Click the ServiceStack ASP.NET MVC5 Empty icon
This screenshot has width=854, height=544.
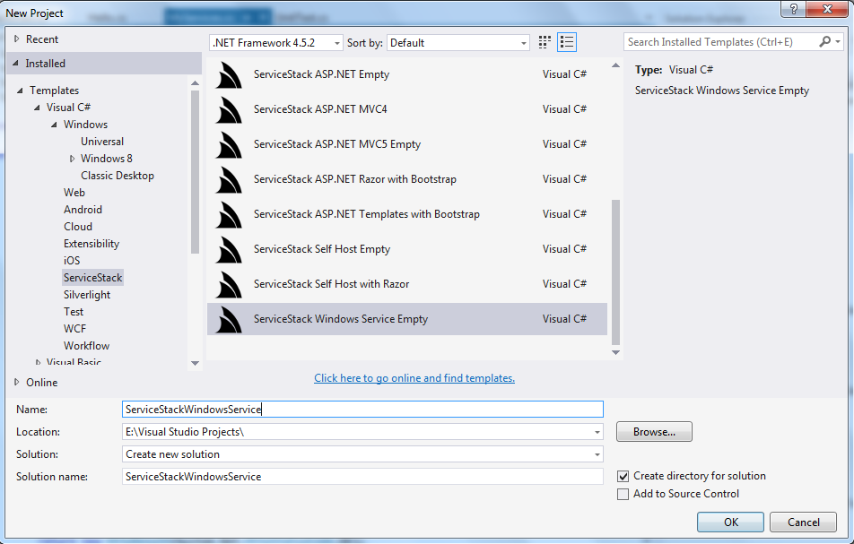tap(229, 144)
